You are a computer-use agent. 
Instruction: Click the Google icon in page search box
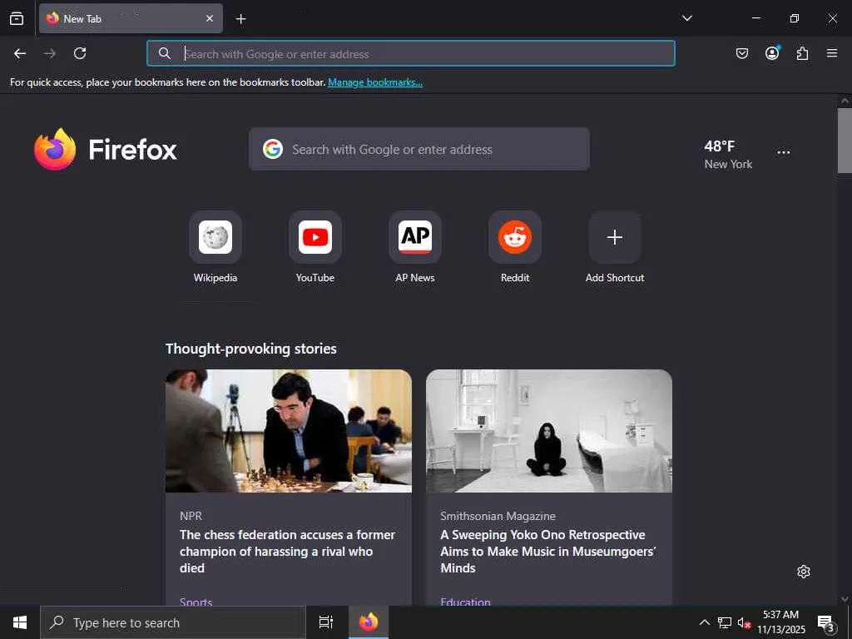[273, 149]
